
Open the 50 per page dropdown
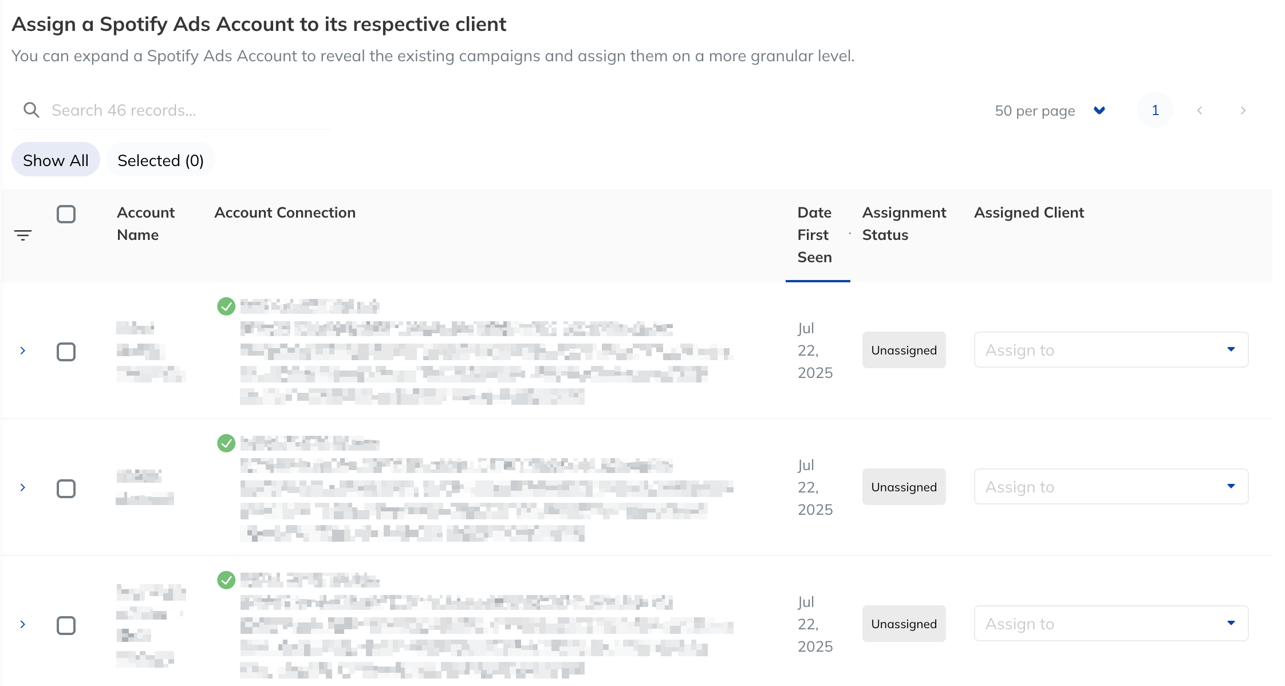pos(1050,111)
